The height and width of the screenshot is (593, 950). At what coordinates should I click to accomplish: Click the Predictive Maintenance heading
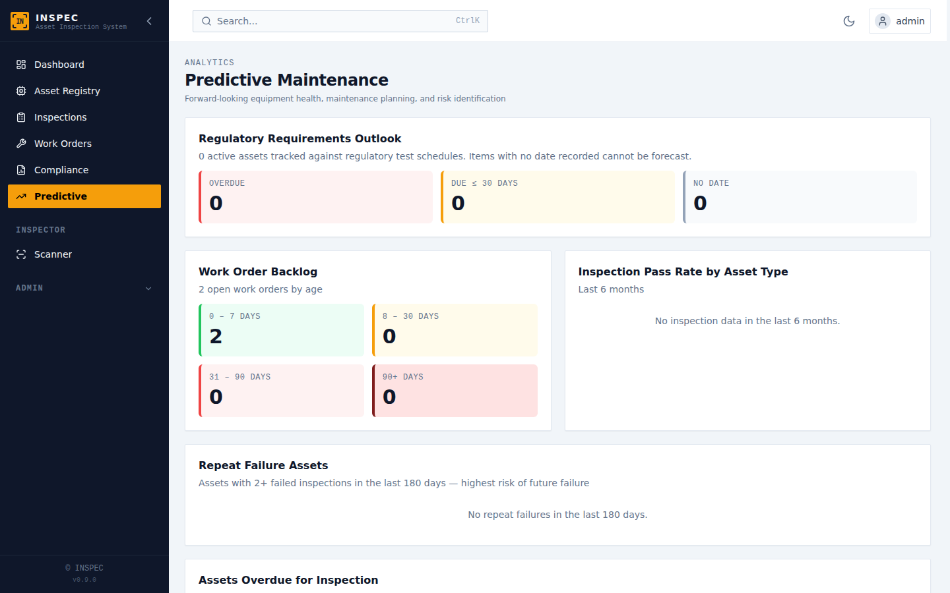pos(286,80)
